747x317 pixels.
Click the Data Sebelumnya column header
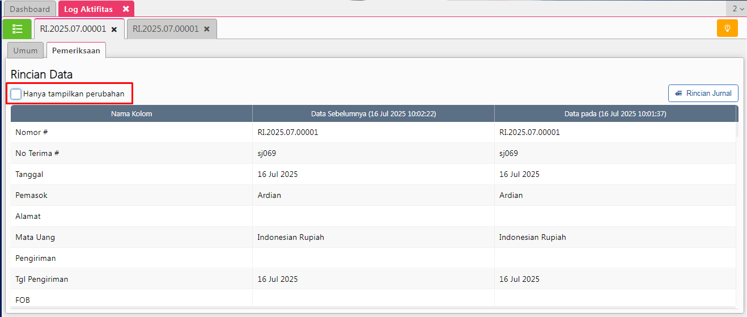pyautogui.click(x=373, y=114)
